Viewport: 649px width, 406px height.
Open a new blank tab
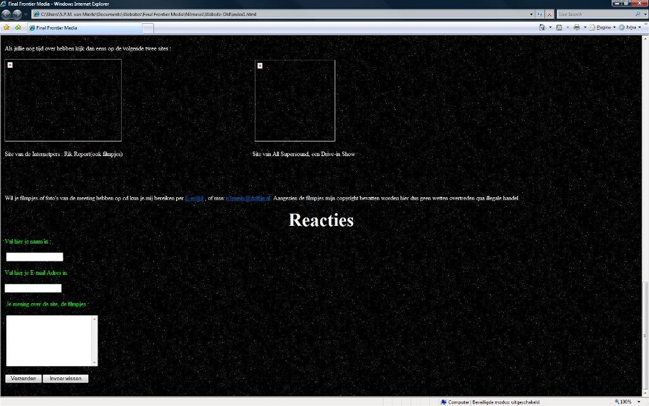tap(148, 28)
